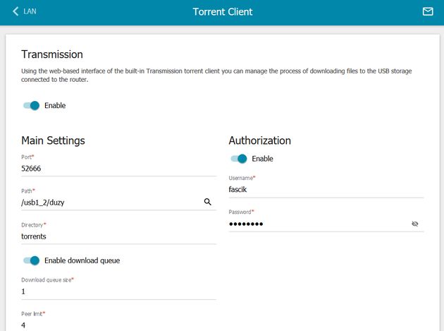Click the Directory field containing torrents
Viewport: 444px width, 331px height.
(x=118, y=236)
